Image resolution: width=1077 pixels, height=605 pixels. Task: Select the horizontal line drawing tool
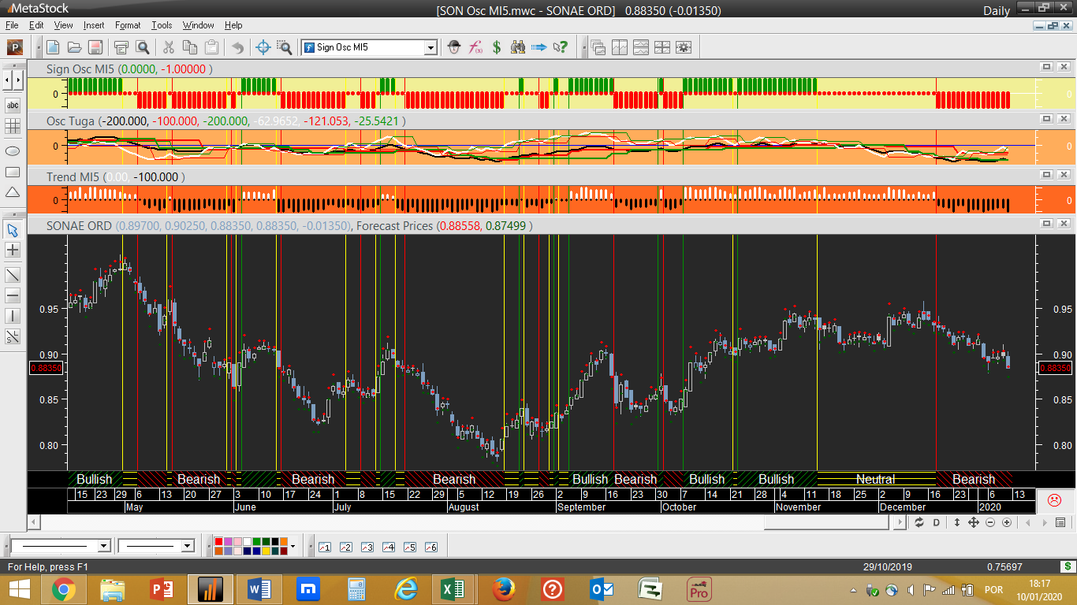13,295
